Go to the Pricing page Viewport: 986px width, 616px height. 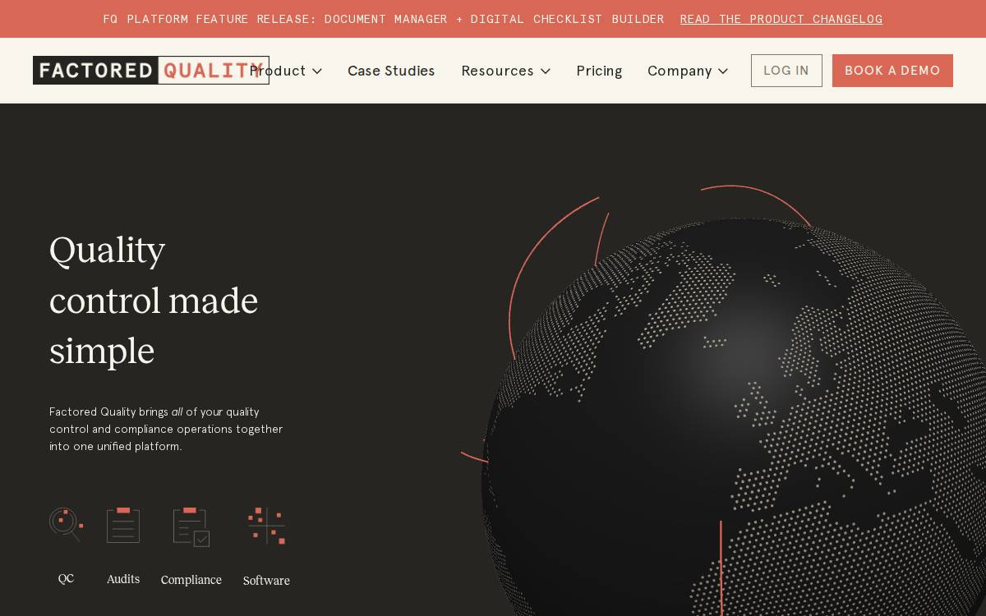click(x=599, y=71)
